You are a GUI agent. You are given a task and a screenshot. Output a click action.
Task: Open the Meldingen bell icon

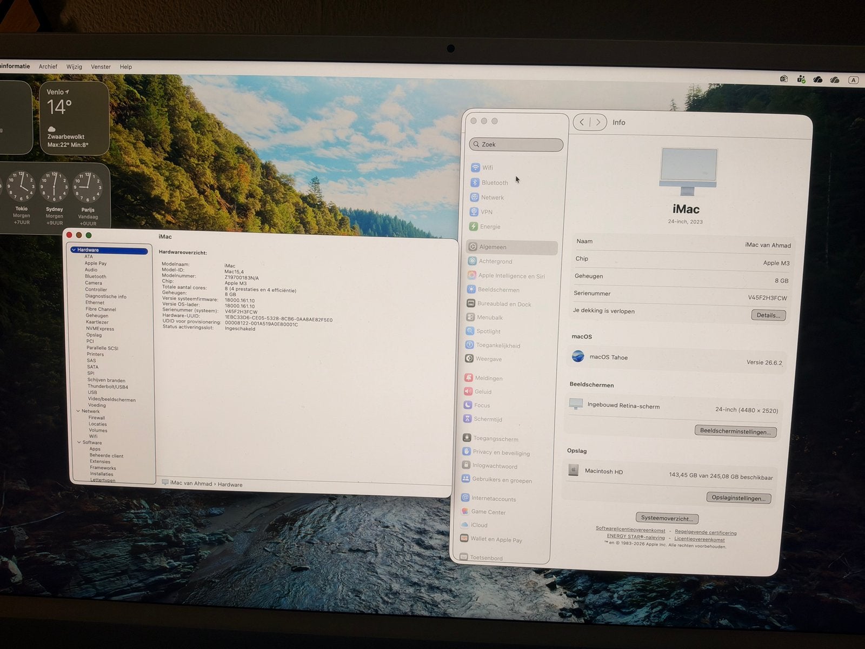[468, 378]
